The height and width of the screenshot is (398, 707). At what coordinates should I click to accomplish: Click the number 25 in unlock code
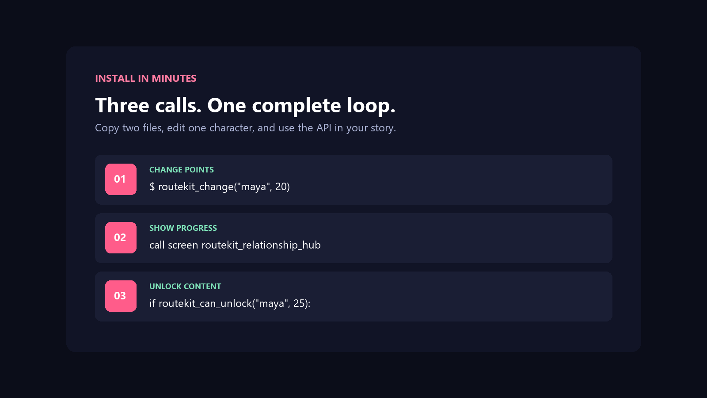(299, 303)
